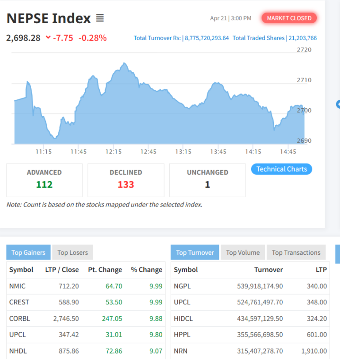
Task: Click the blue arrow at right edge
Action: (338, 104)
